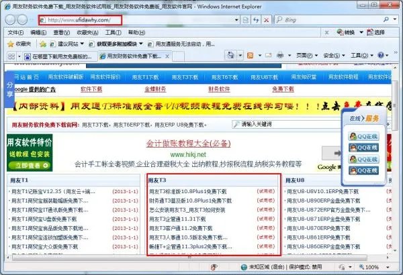403x275 pixels.
Task: Click the 用友T1下载 navigation link
Action: 145,77
